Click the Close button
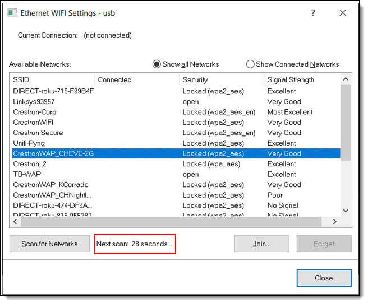This screenshot has height=304, width=368. (x=324, y=278)
